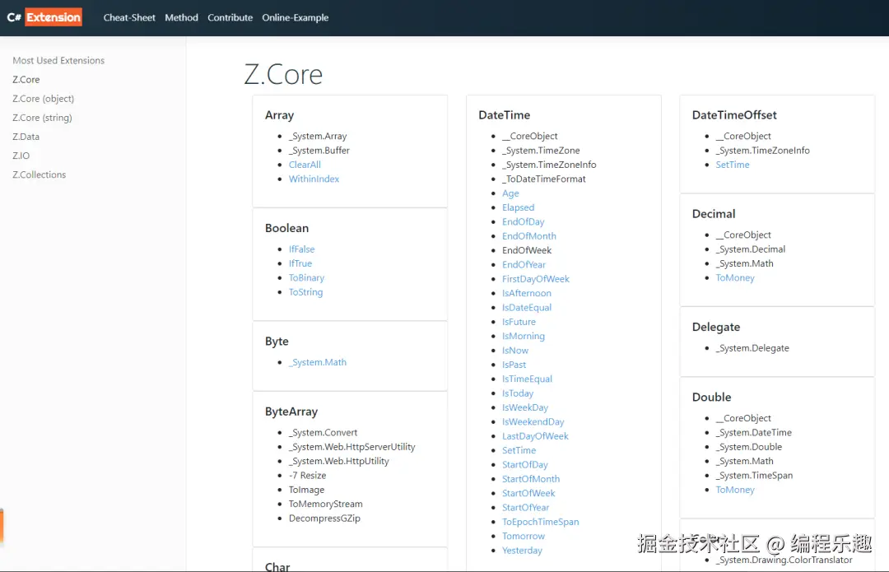
Task: Open SetTime link under DateTimeOffset
Action: click(x=733, y=165)
